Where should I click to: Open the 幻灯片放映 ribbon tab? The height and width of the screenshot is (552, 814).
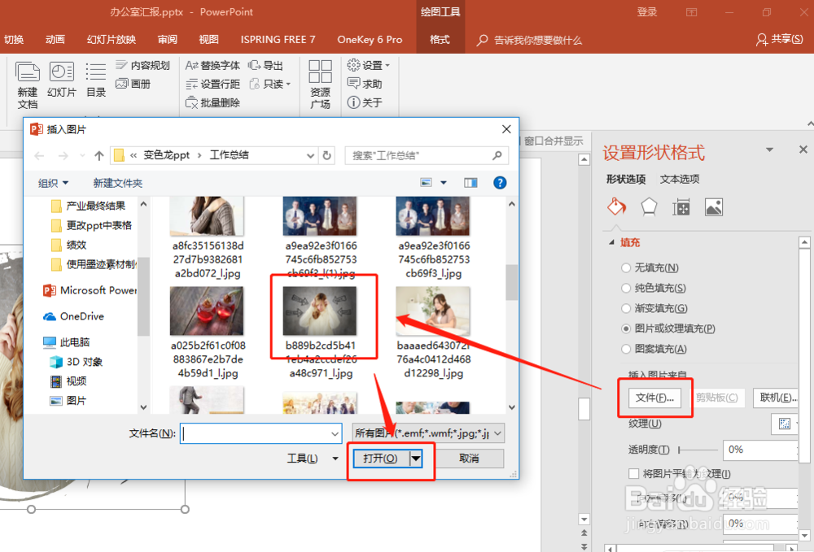pos(112,39)
